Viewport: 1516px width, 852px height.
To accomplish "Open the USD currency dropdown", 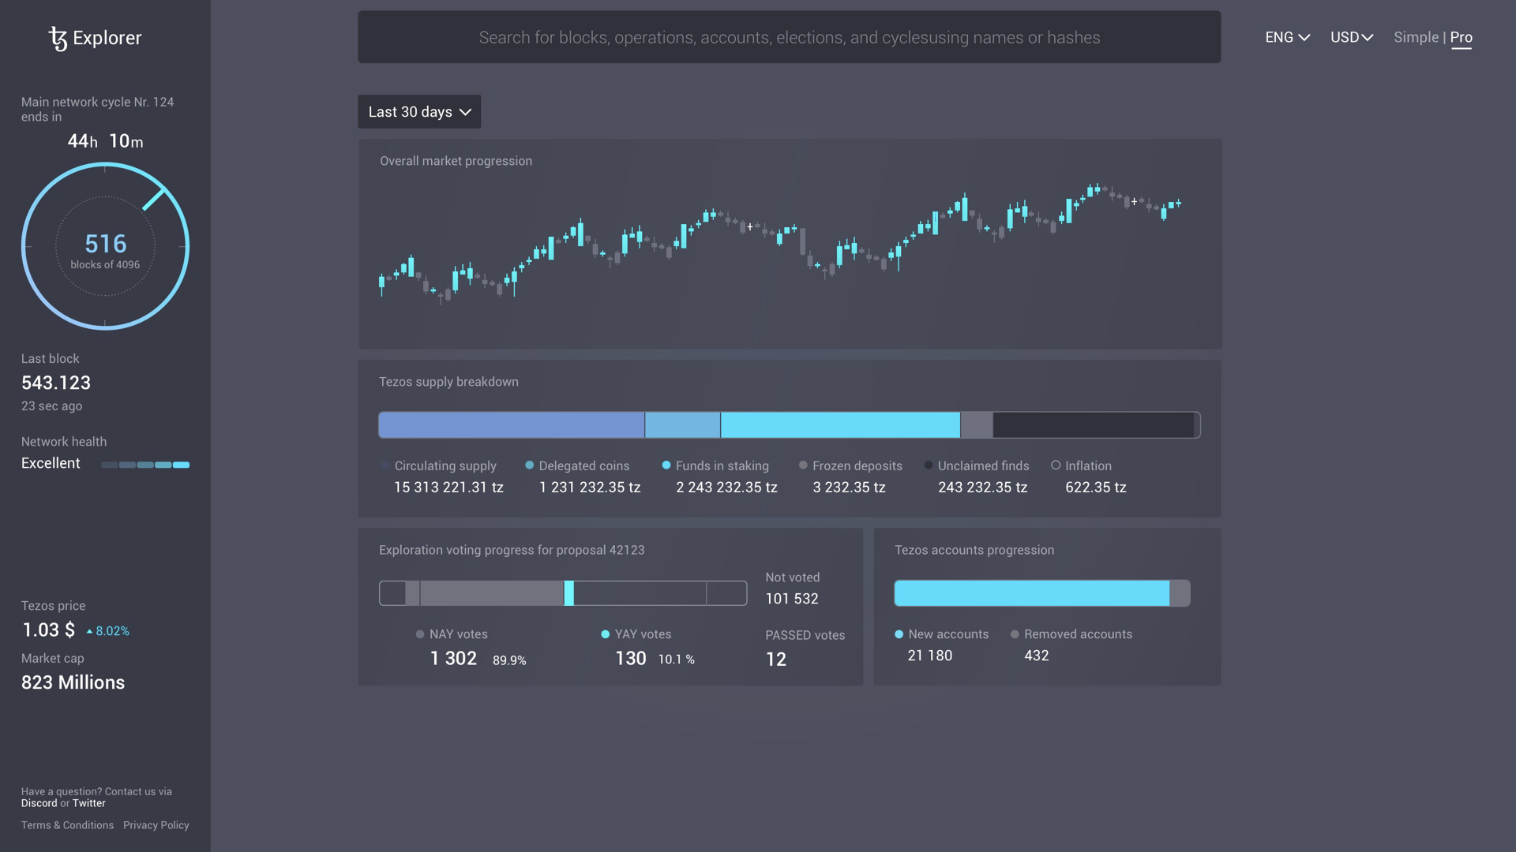I will click(x=1351, y=37).
